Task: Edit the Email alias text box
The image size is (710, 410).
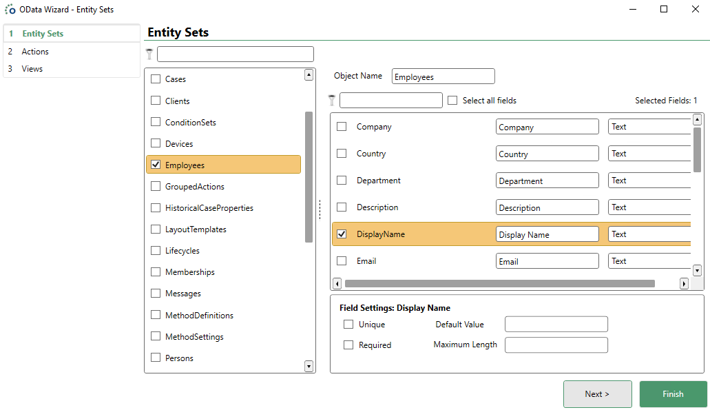Action: pos(547,261)
